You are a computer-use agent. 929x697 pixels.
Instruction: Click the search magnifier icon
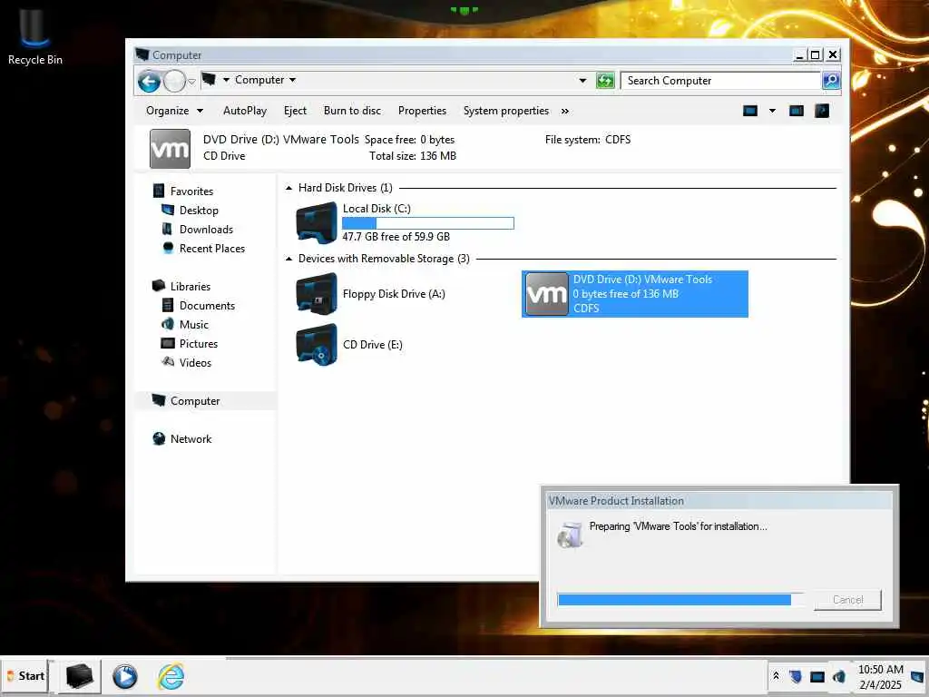(x=831, y=80)
